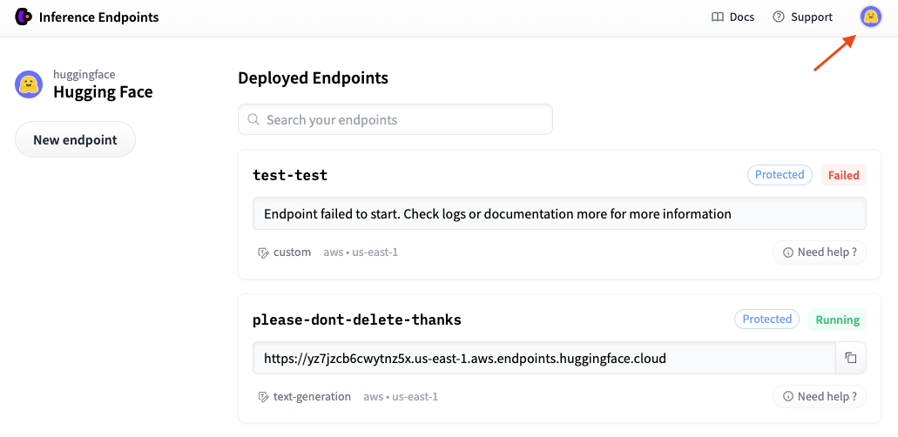This screenshot has width=898, height=437.
Task: Select the huggingface.cloud endpoint URL text
Action: coord(465,359)
